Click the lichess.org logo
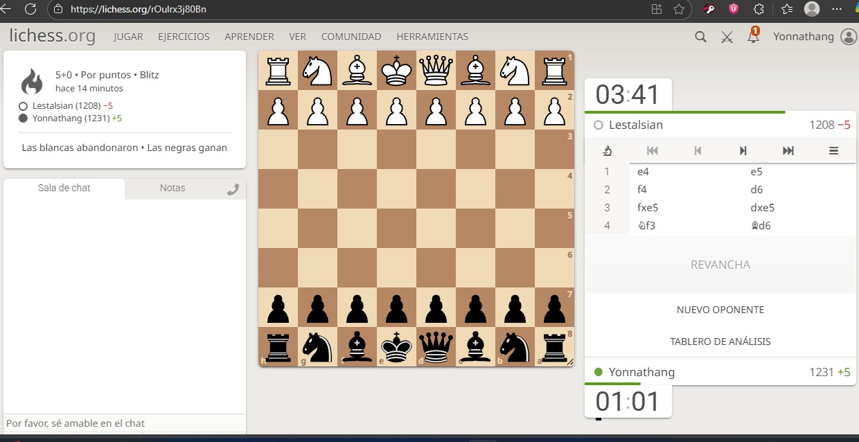 point(53,36)
